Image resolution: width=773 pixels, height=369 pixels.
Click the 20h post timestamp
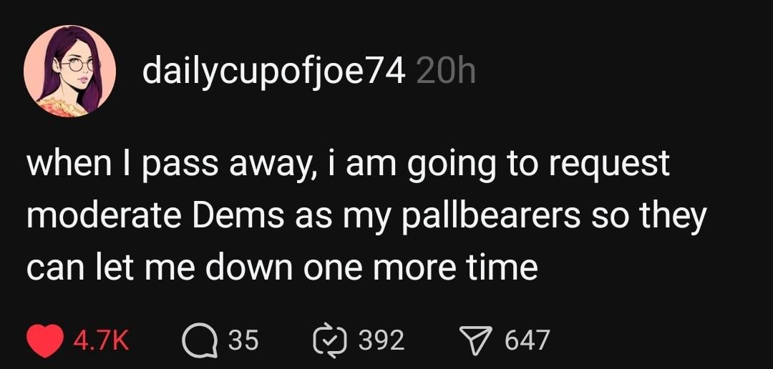444,71
